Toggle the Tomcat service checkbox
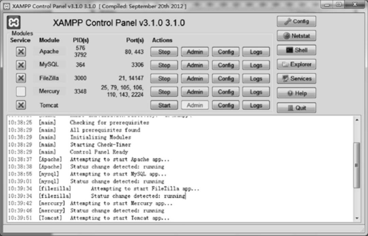 [21, 105]
